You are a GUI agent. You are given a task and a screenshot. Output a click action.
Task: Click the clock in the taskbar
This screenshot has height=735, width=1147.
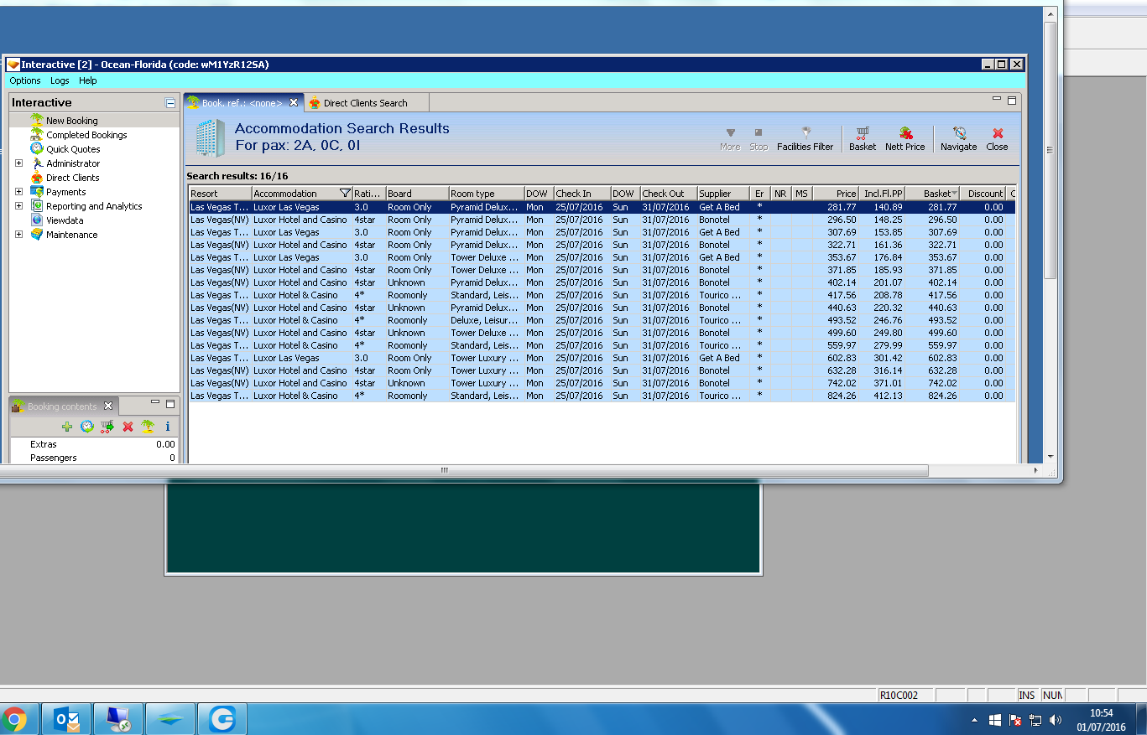[x=1101, y=720]
